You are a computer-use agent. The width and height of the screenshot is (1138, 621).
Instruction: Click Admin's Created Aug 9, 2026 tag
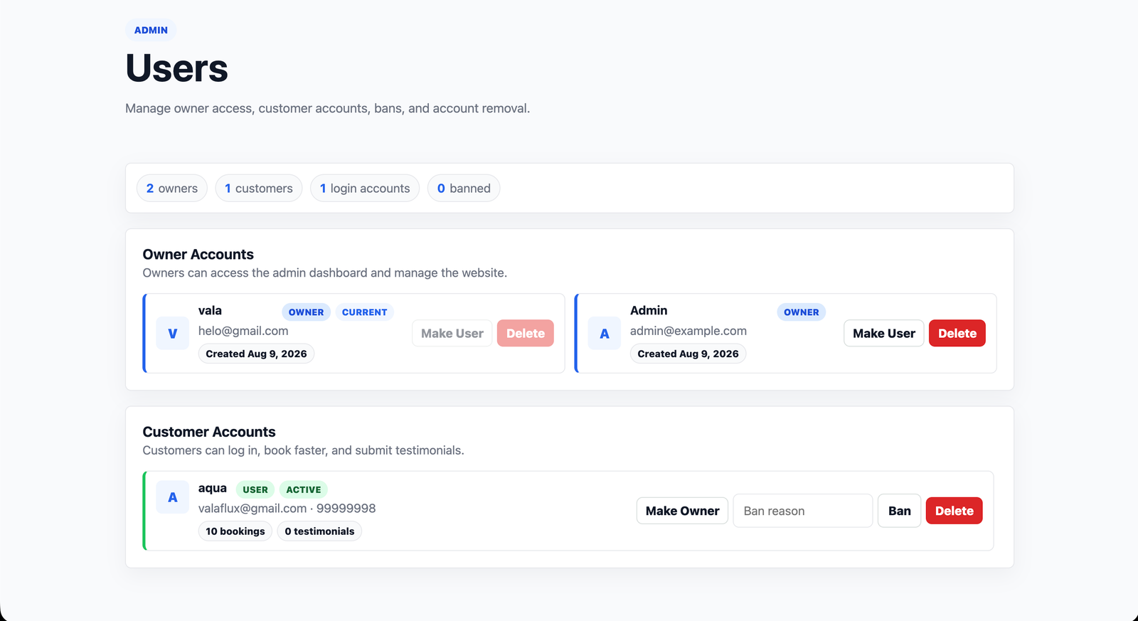pyautogui.click(x=688, y=354)
